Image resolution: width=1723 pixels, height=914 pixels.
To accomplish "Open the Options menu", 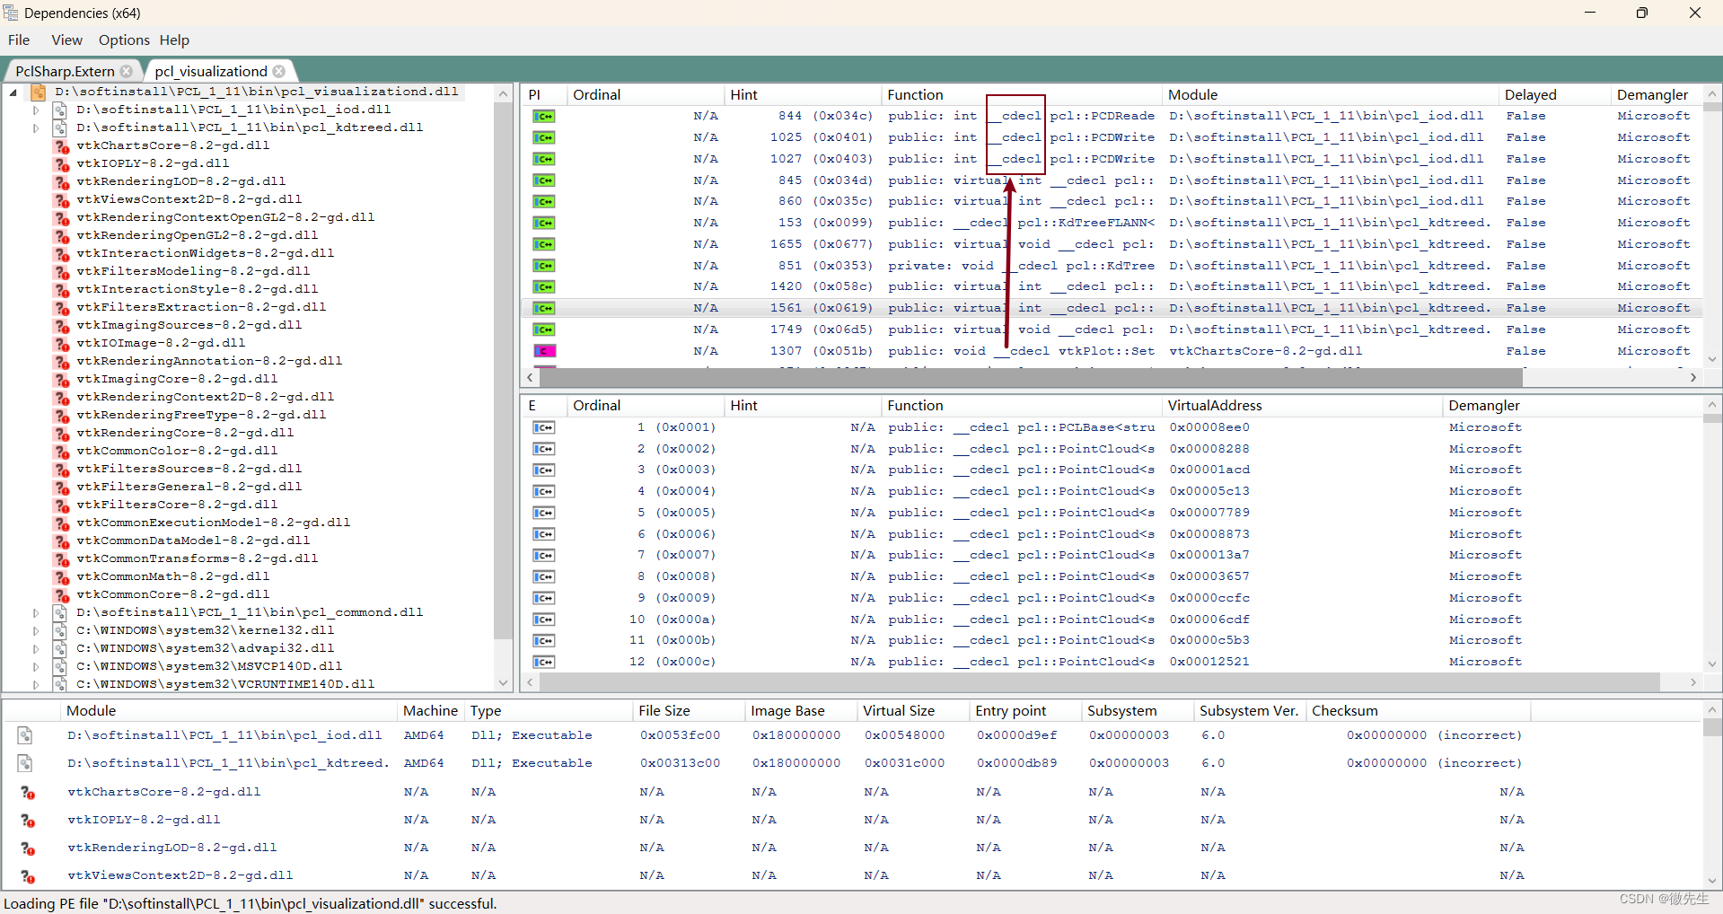I will (124, 40).
